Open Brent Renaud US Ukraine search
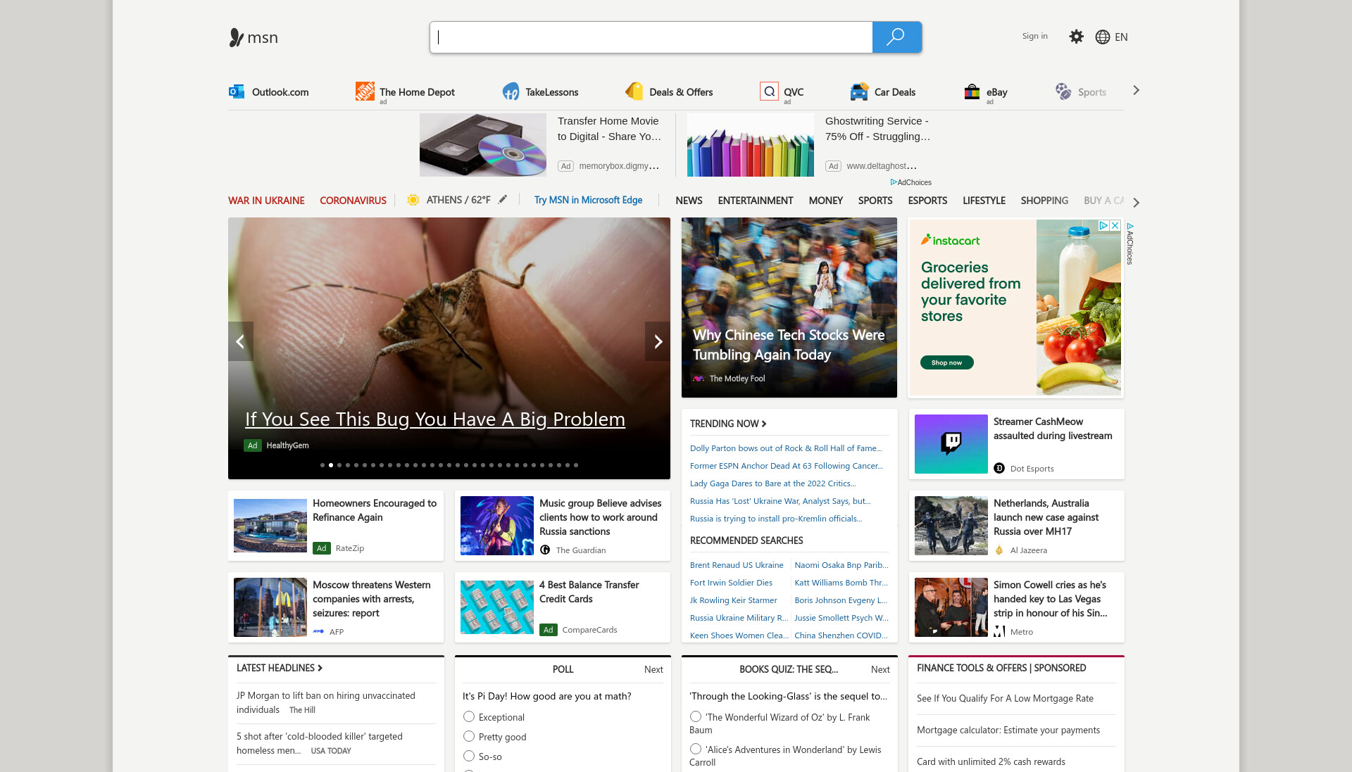This screenshot has width=1352, height=772. [x=737, y=565]
